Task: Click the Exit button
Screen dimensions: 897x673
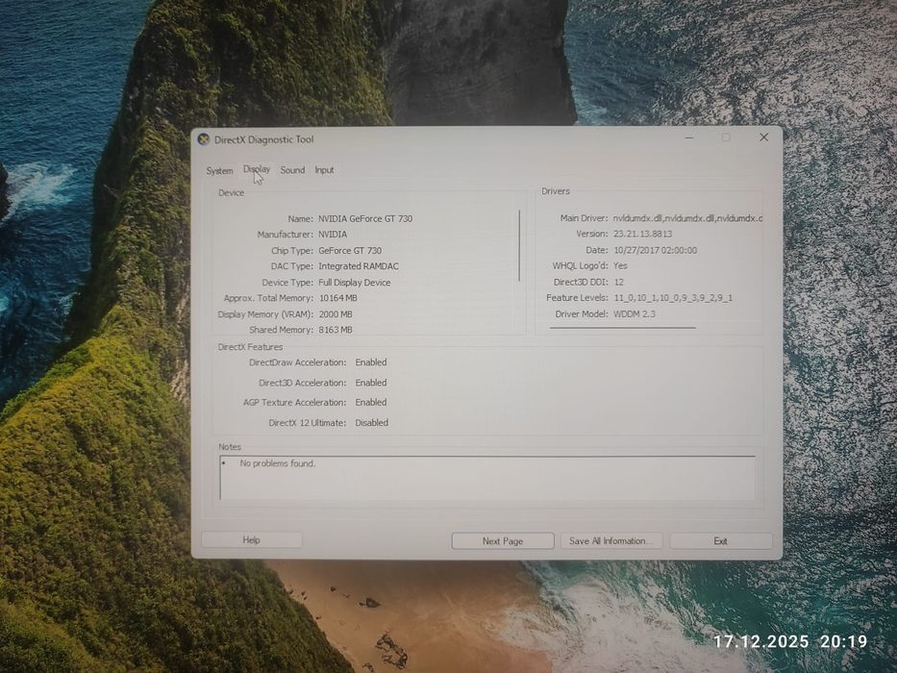Action: (x=721, y=540)
